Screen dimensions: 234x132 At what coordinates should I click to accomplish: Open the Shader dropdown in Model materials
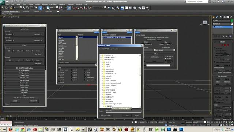pyautogui.click(x=154, y=50)
